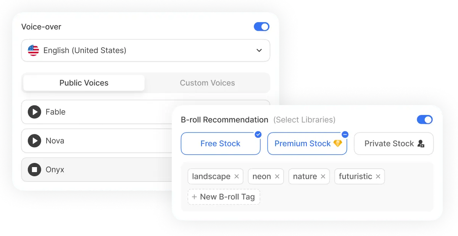The width and height of the screenshot is (458, 236).
Task: Click the checkmark badge on Free Stock
Action: [258, 134]
